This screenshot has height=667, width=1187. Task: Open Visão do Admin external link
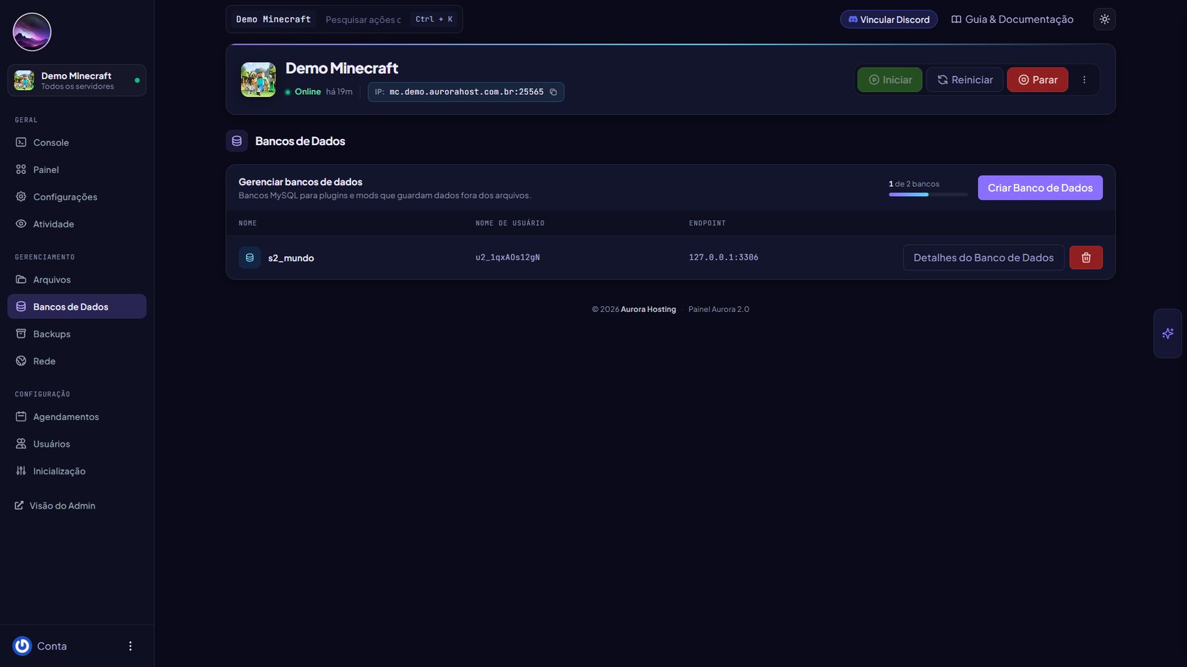coord(55,506)
